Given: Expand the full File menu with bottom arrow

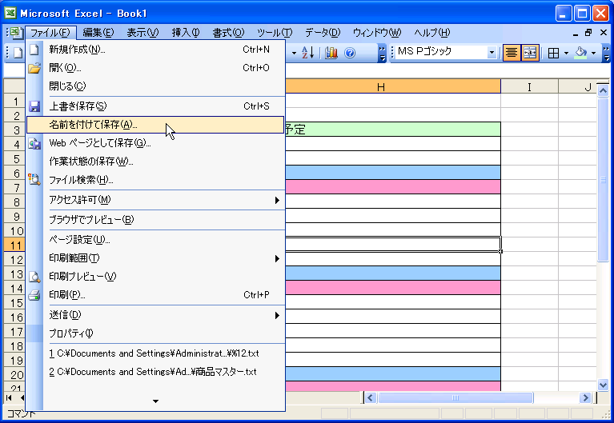Looking at the screenshot, I should click(x=155, y=401).
